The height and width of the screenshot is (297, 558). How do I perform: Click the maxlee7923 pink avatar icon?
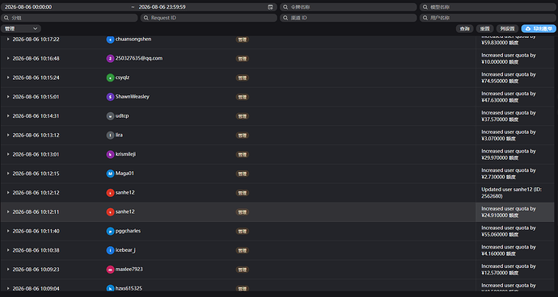[110, 270]
